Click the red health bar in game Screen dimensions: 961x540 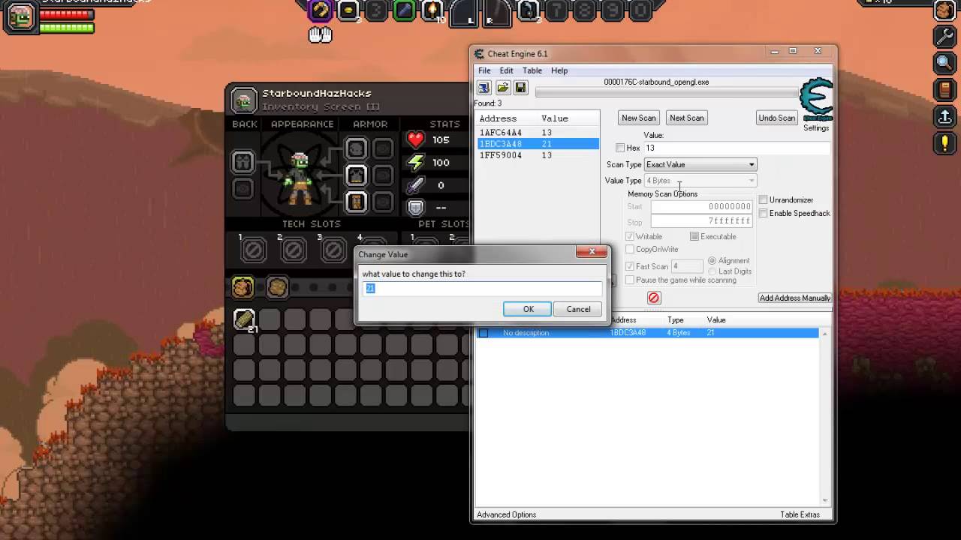(67, 14)
